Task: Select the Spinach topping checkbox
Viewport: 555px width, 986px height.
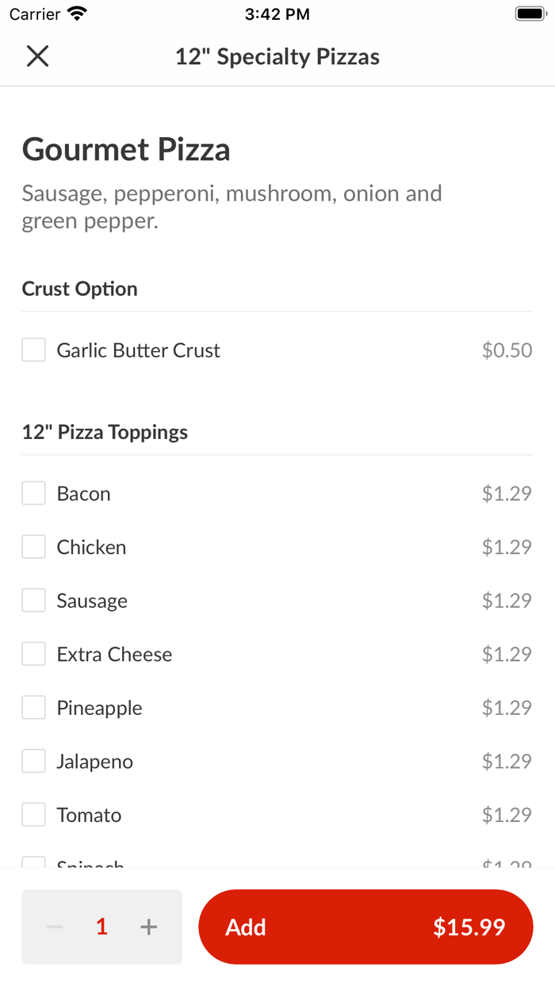Action: [x=33, y=864]
